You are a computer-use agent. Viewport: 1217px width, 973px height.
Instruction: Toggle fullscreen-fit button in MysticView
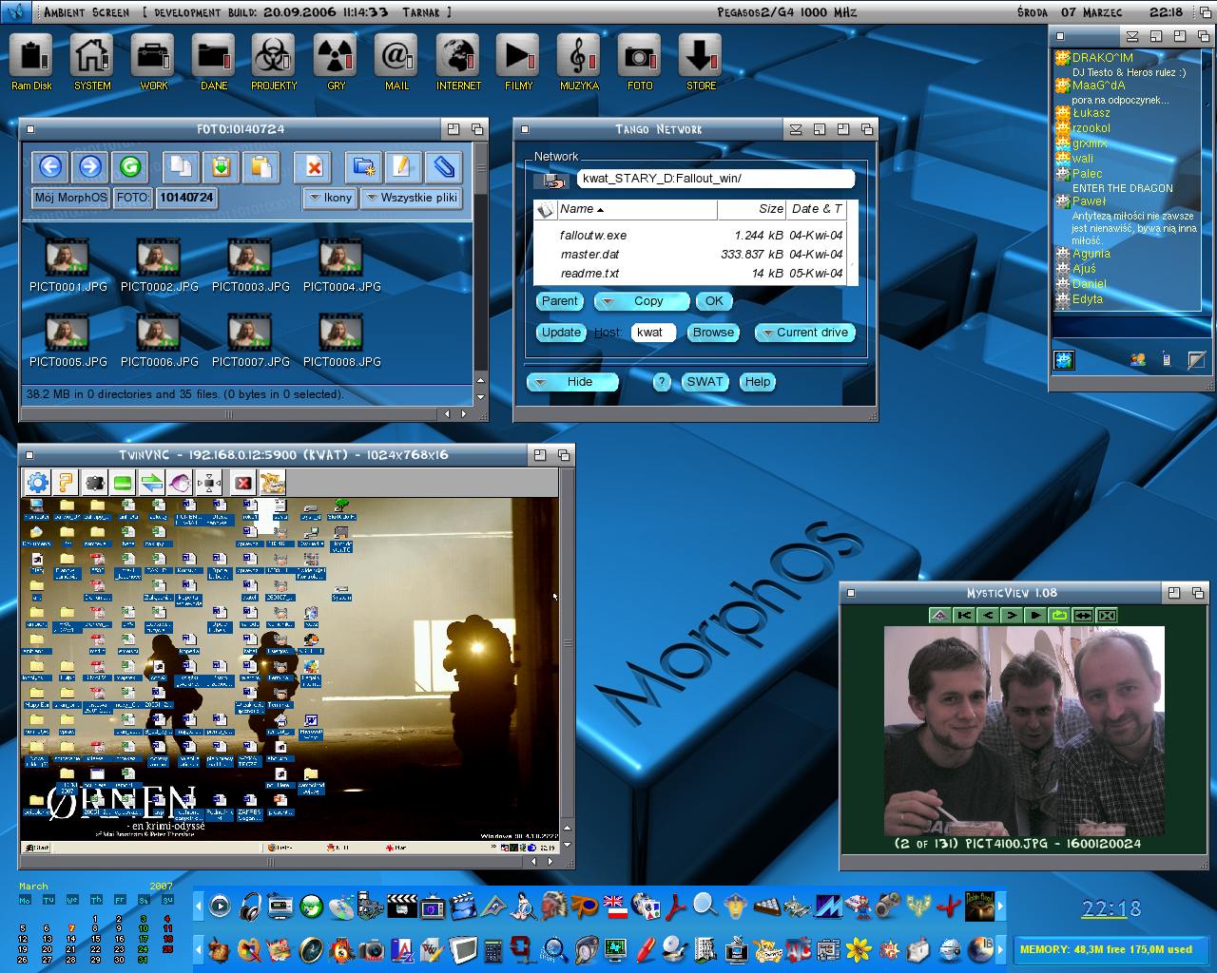1106,616
